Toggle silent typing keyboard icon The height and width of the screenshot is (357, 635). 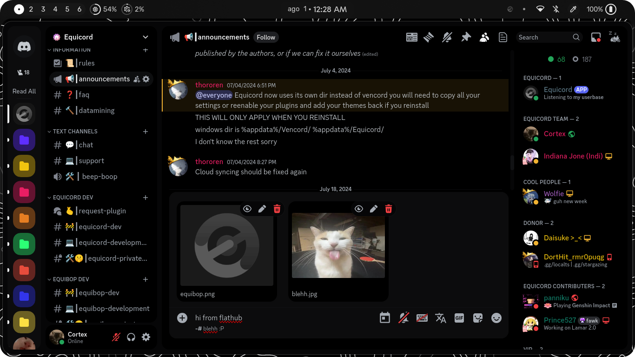coord(422,318)
